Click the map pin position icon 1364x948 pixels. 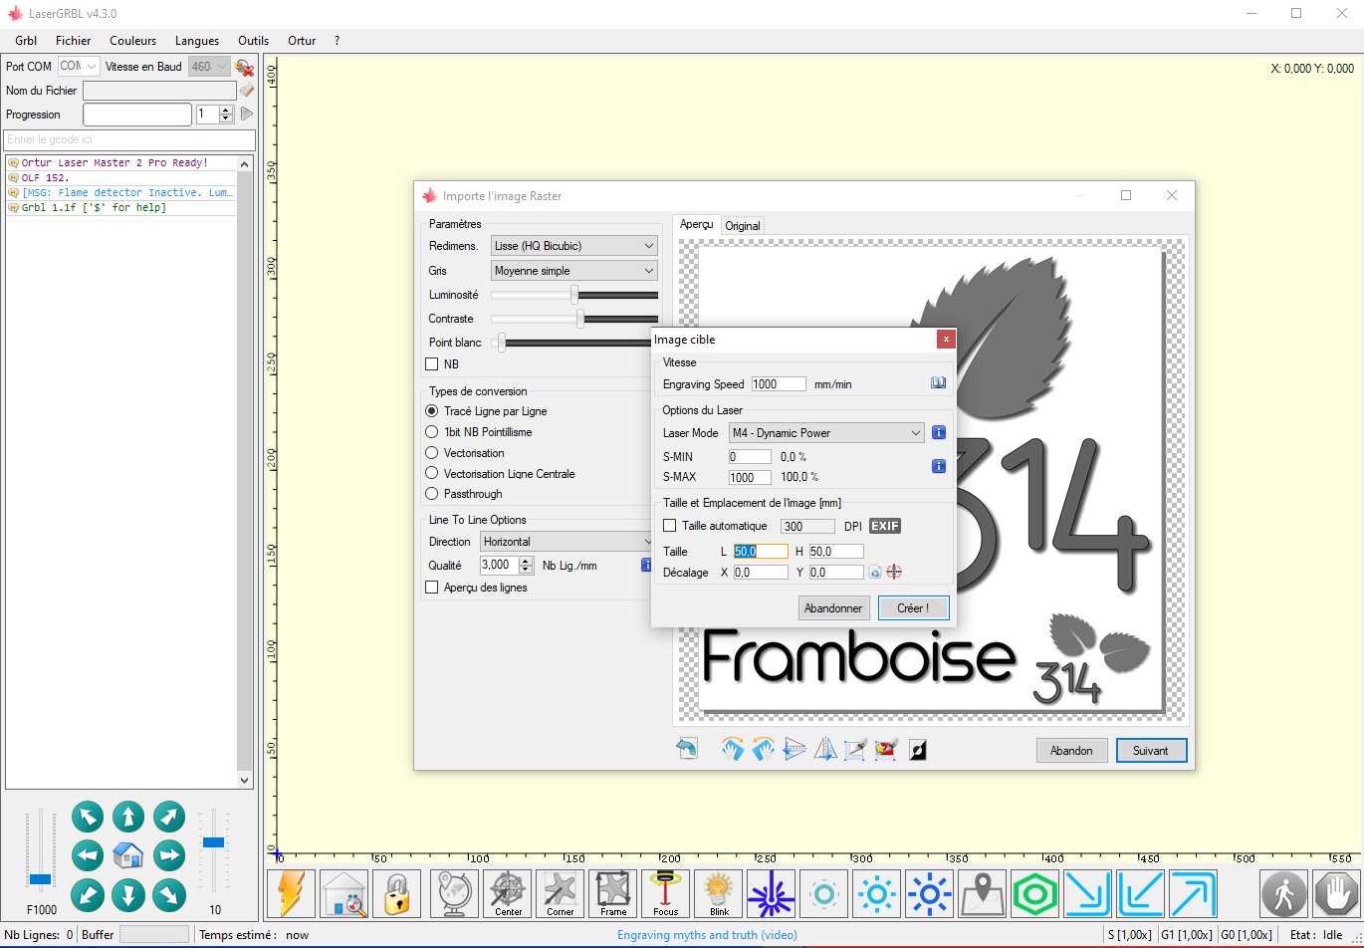(983, 893)
